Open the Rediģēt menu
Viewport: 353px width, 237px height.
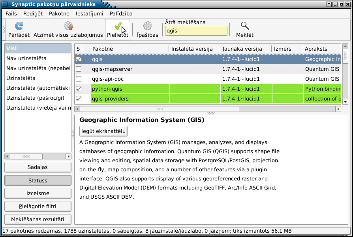(x=33, y=14)
